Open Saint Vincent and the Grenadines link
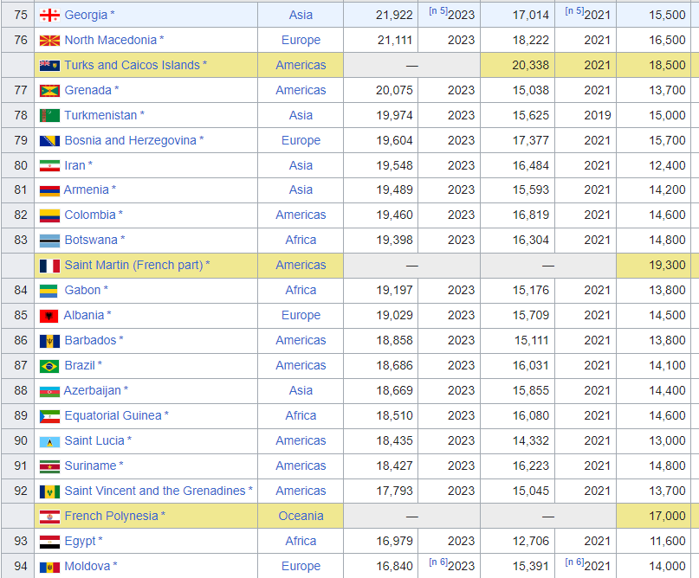 click(154, 491)
